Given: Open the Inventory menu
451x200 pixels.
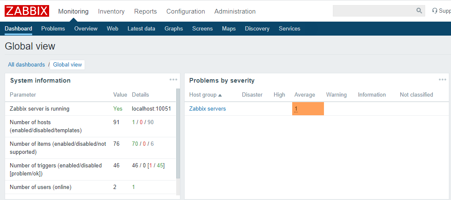Looking at the screenshot, I should 111,11.
